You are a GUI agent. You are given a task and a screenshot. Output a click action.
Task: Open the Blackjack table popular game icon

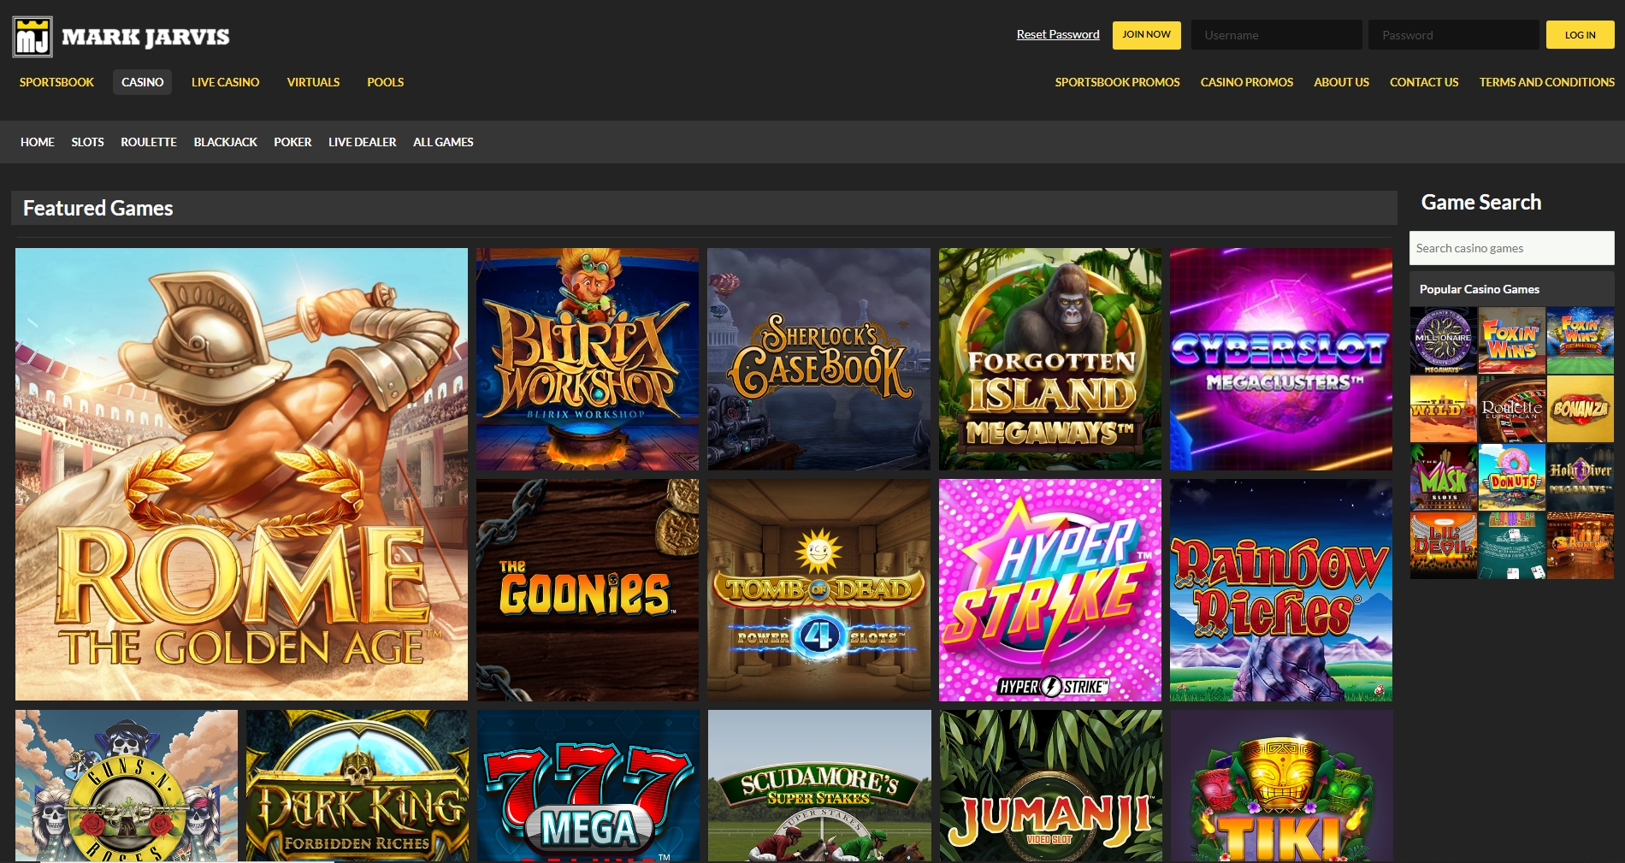1512,546
